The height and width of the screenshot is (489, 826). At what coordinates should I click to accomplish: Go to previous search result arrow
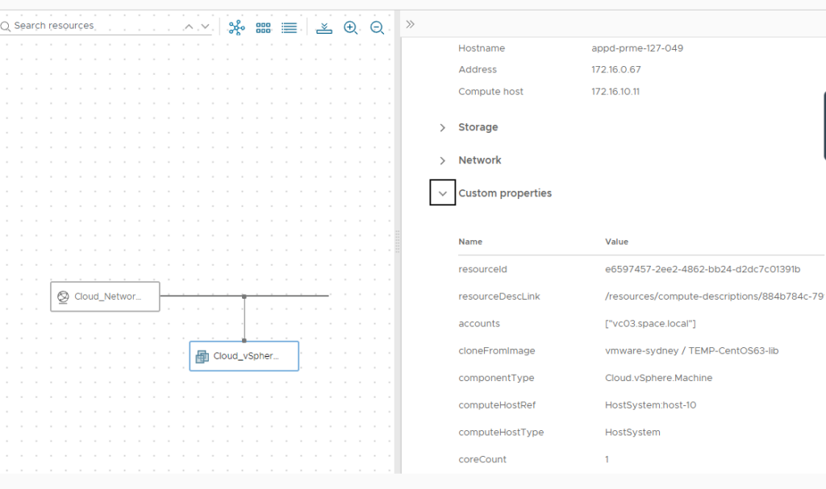point(189,27)
